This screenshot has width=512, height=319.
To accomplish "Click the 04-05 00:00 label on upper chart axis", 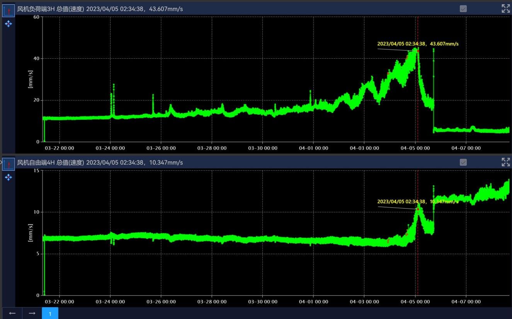I will tap(415, 148).
